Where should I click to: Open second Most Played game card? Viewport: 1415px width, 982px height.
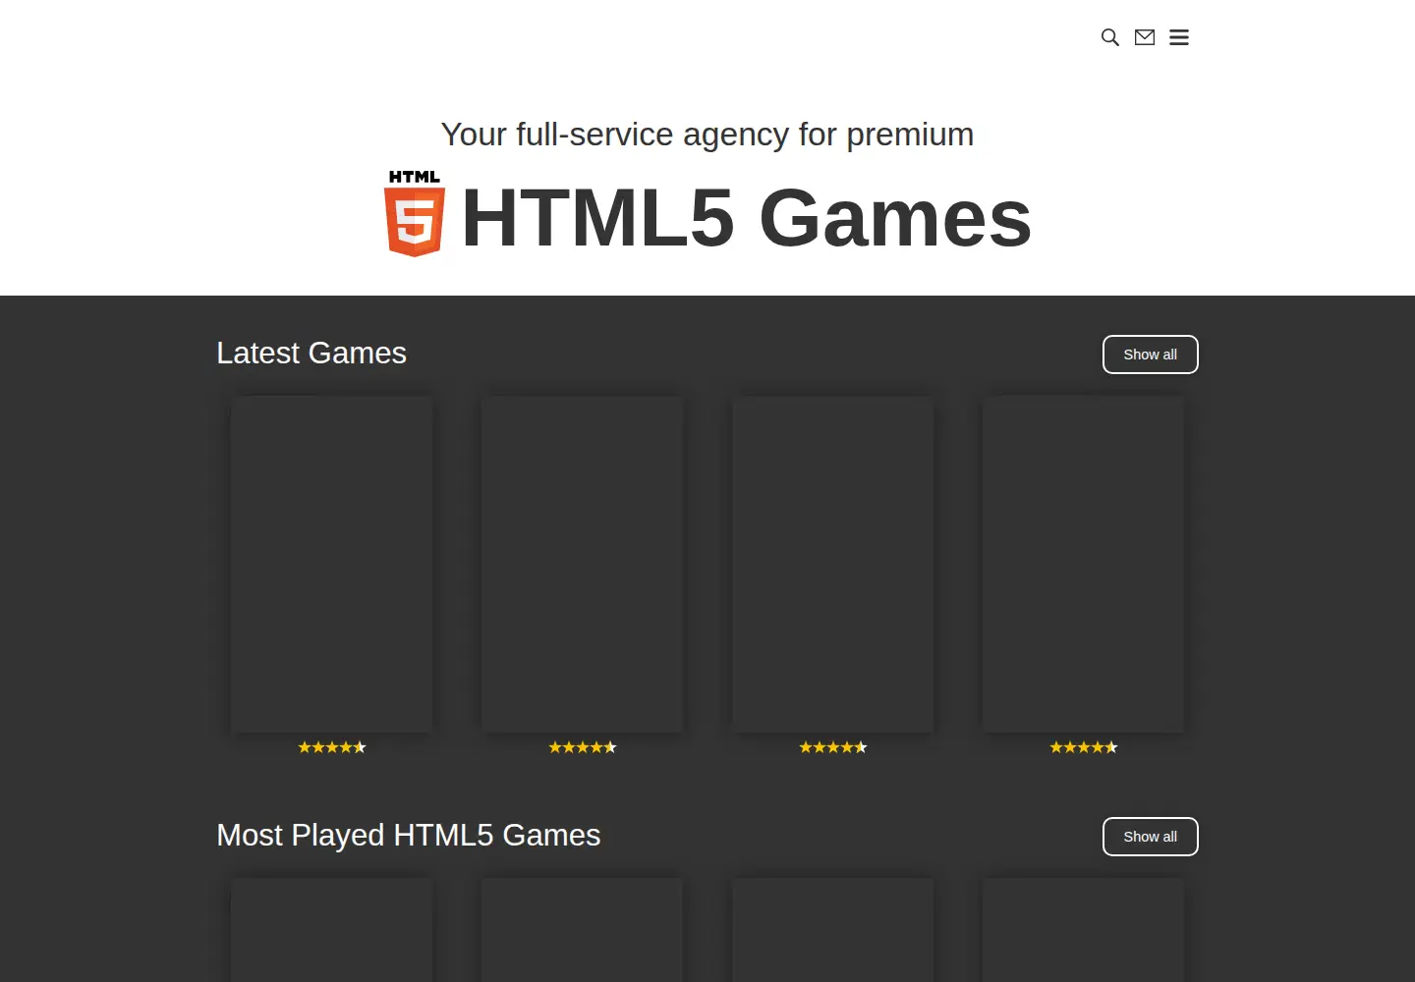click(x=582, y=930)
